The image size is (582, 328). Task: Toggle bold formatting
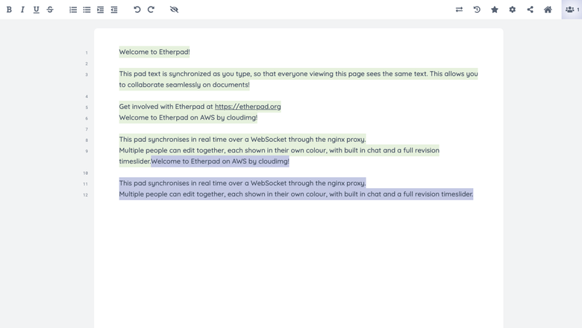tap(9, 10)
